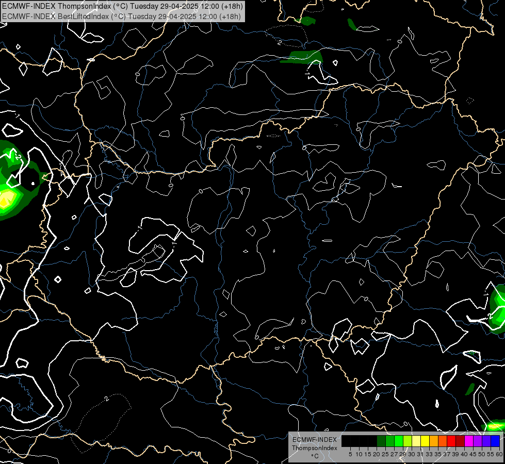The height and width of the screenshot is (464, 505).
Task: Select the medium green legend swatch (25-27)
Action: 390,441
